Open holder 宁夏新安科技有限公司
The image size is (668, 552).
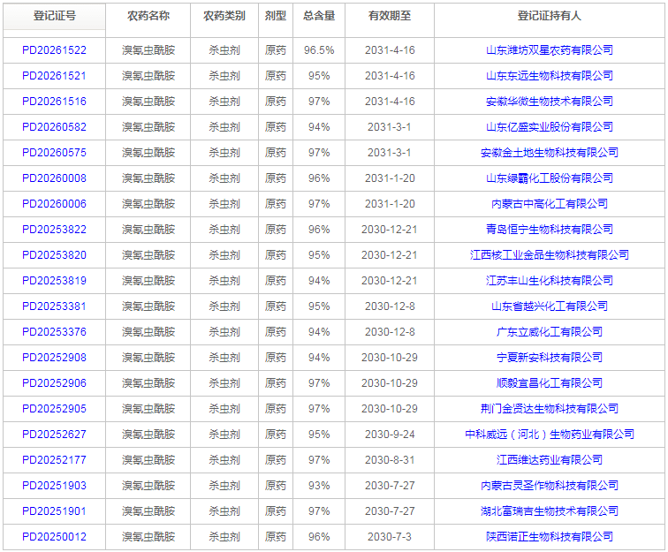(x=550, y=357)
